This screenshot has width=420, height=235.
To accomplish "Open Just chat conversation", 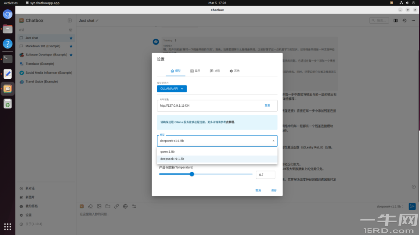I will click(46, 38).
